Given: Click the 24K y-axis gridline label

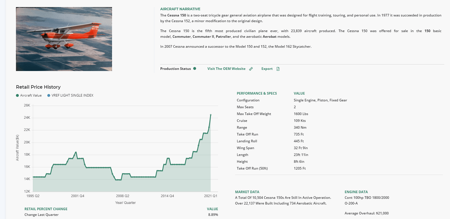Looking at the screenshot, I should [27, 118].
